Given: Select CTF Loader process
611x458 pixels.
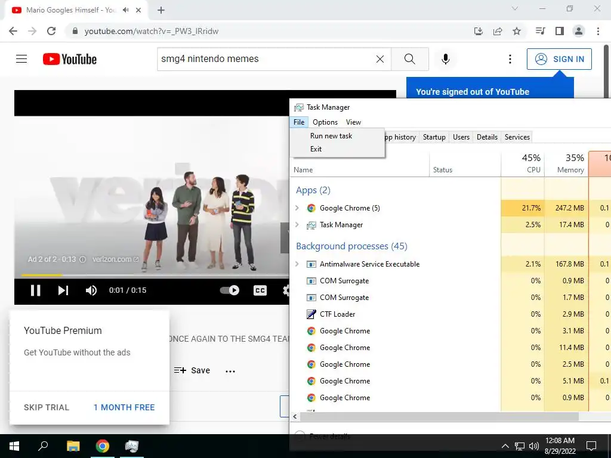Looking at the screenshot, I should 395,314.
